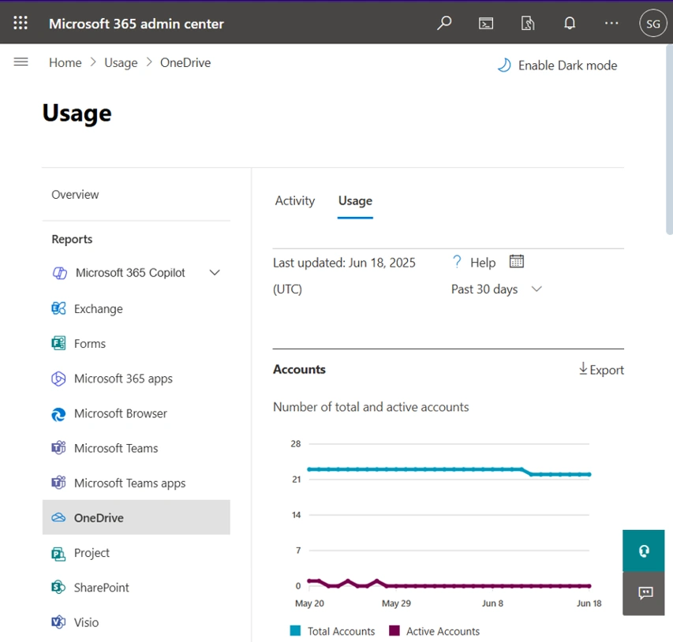Image resolution: width=673 pixels, height=642 pixels.
Task: Open the Past 30 days dropdown
Action: click(496, 289)
